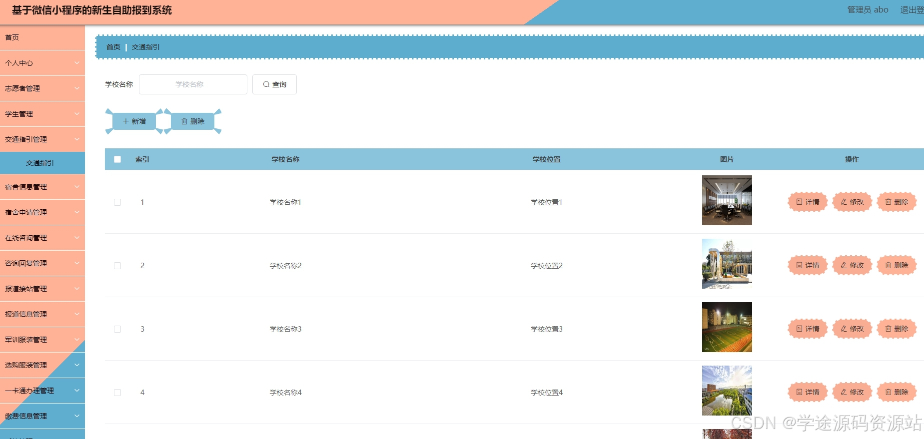The height and width of the screenshot is (439, 924).
Task: Delete 学校名称3 row
Action: click(897, 329)
